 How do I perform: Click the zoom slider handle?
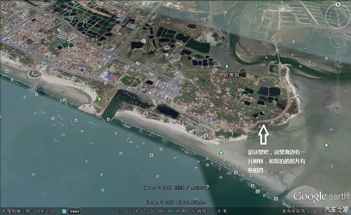(338, 90)
